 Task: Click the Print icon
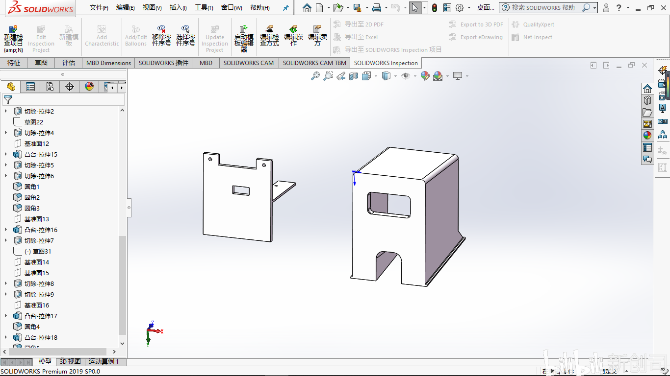tap(377, 8)
